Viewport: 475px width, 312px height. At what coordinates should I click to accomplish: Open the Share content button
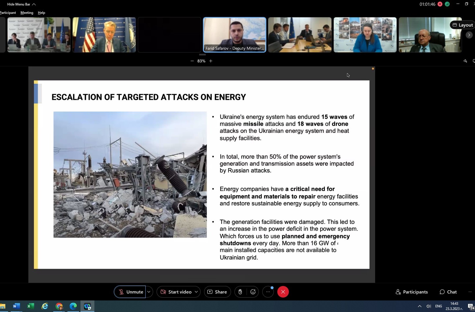tap(217, 292)
